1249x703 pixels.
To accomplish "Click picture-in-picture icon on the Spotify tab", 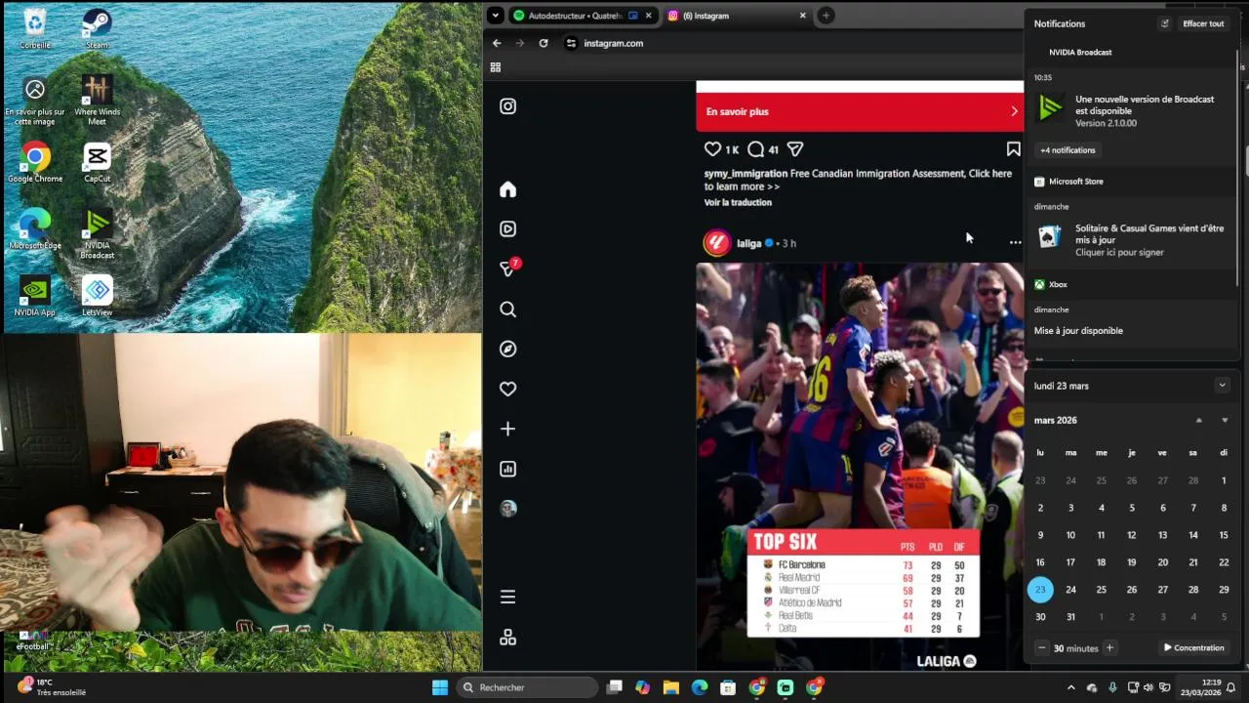I will tap(633, 16).
